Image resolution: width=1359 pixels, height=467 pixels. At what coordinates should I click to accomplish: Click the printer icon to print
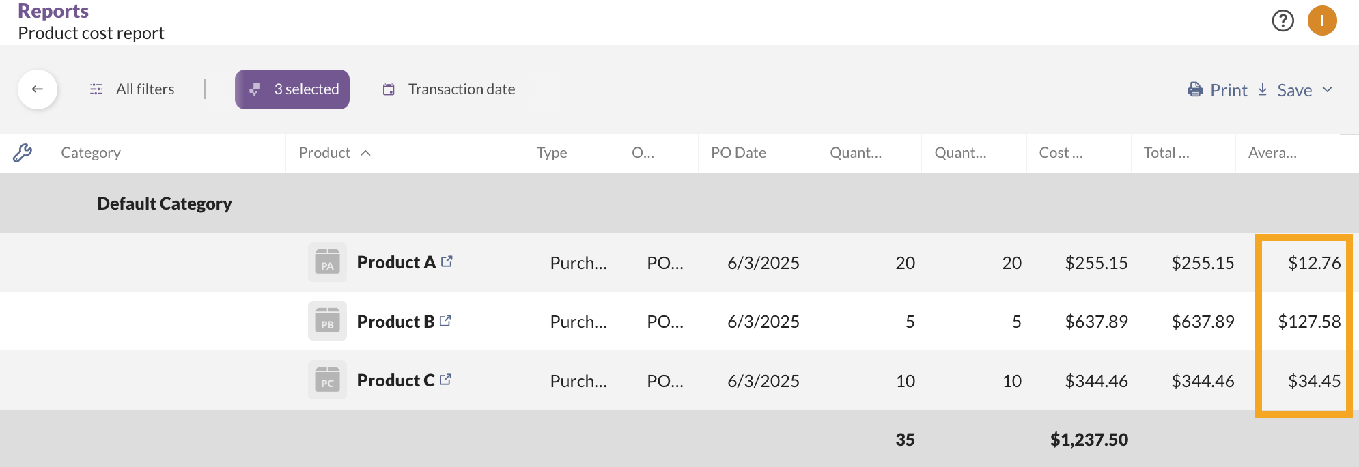[1195, 89]
